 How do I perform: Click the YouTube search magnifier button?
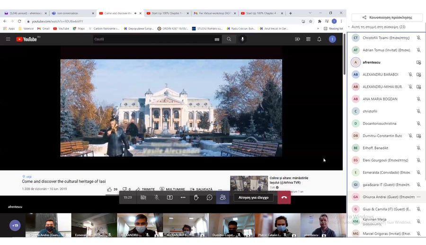229,39
